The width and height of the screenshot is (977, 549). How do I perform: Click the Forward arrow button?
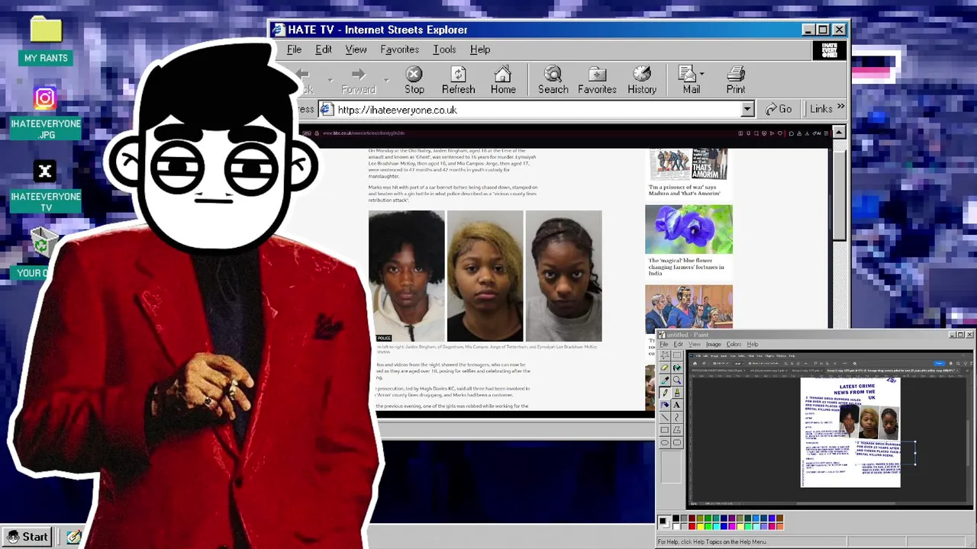point(358,80)
